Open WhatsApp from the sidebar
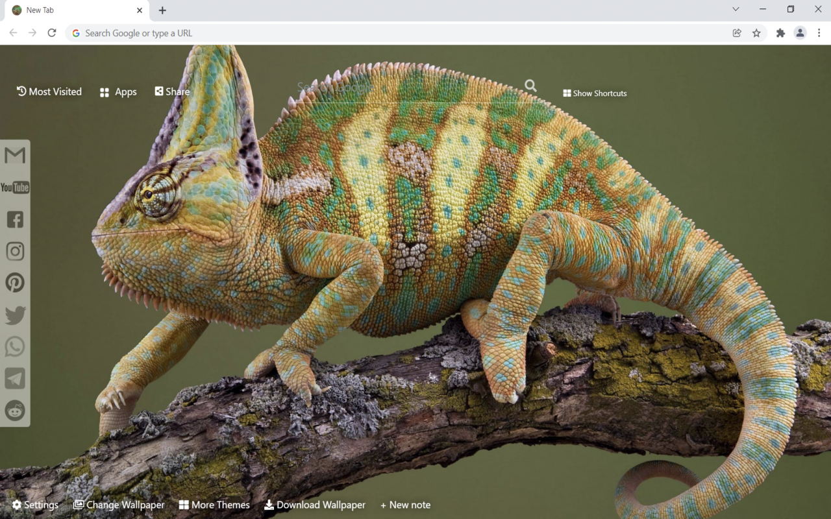The width and height of the screenshot is (831, 519). coord(15,346)
